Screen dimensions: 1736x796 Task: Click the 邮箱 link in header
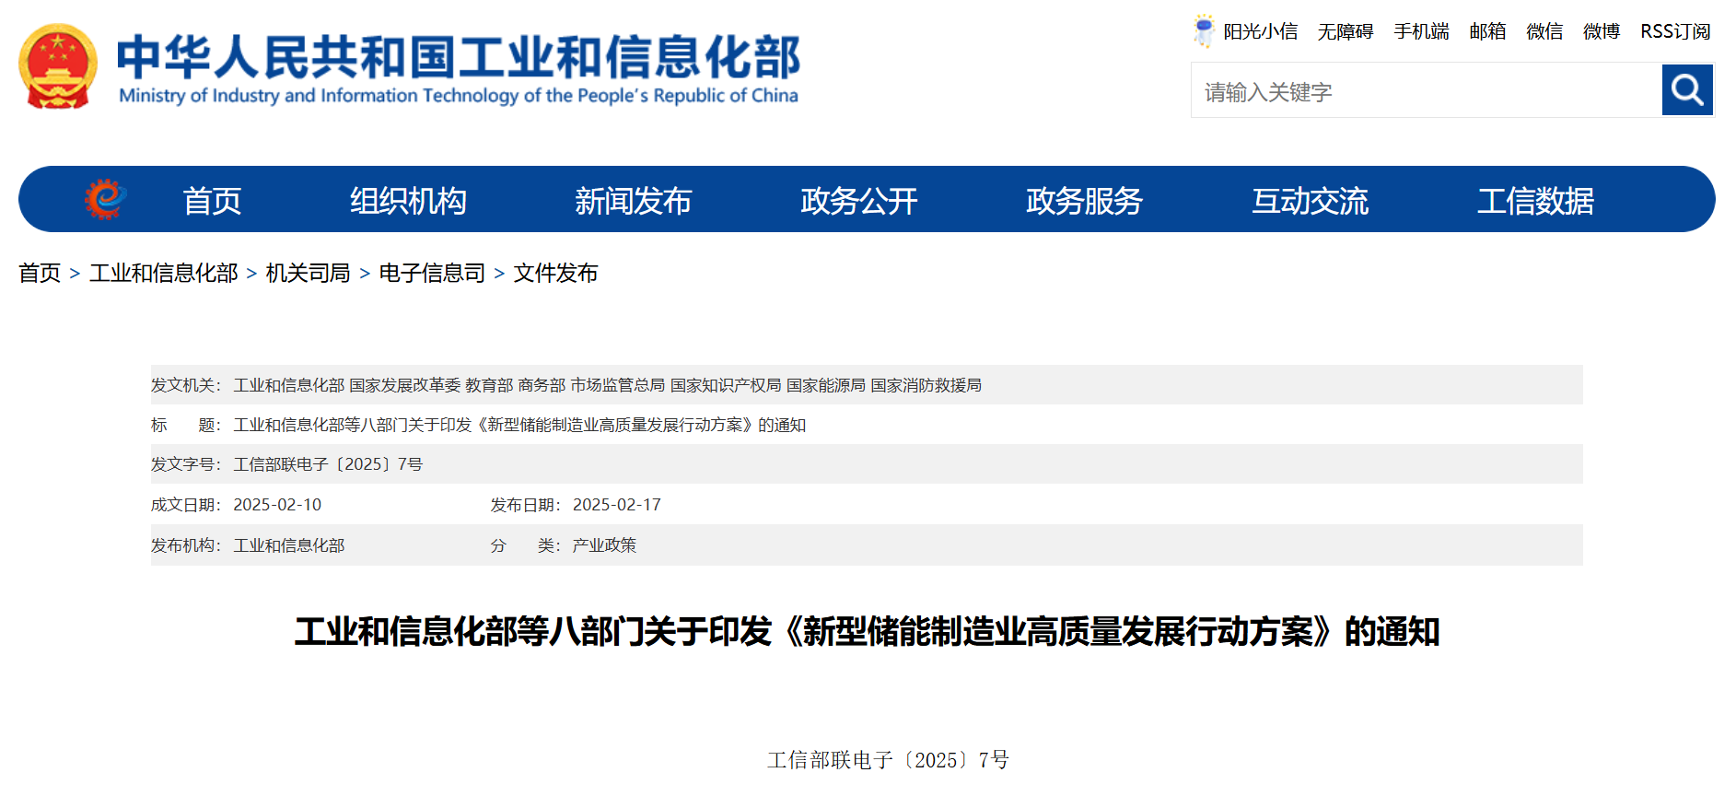[x=1487, y=31]
